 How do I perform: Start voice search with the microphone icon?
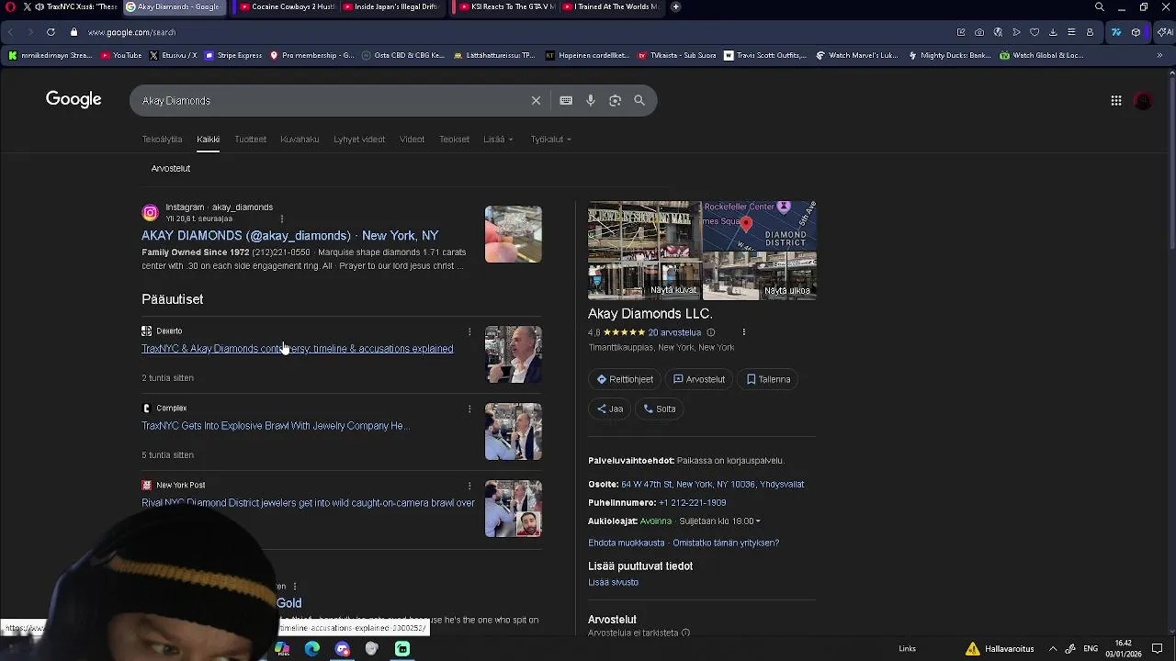591,100
